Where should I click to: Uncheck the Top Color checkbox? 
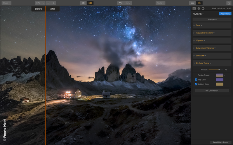point(196,80)
